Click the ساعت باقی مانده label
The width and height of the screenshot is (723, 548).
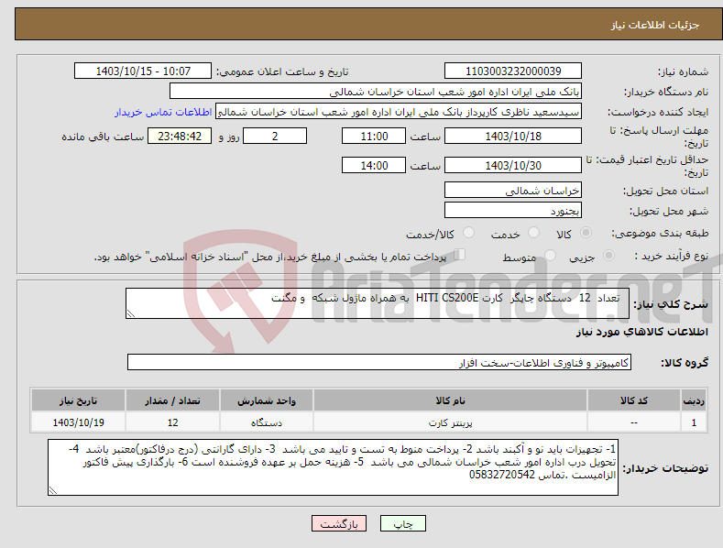[103, 137]
